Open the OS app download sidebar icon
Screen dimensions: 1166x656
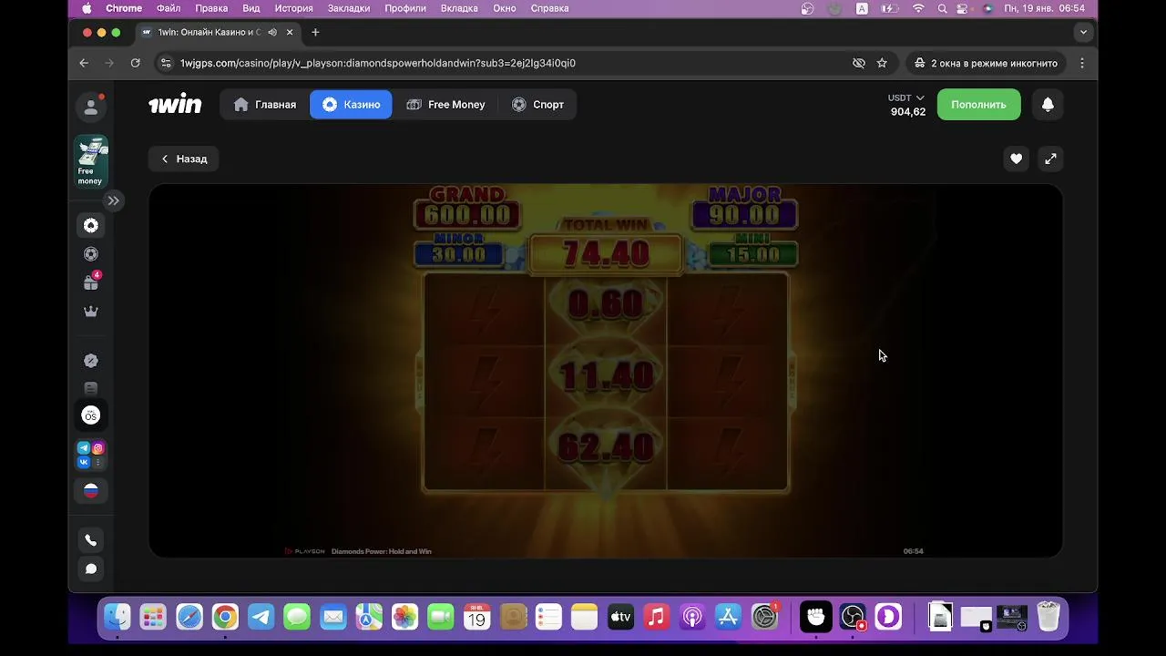[x=91, y=415]
